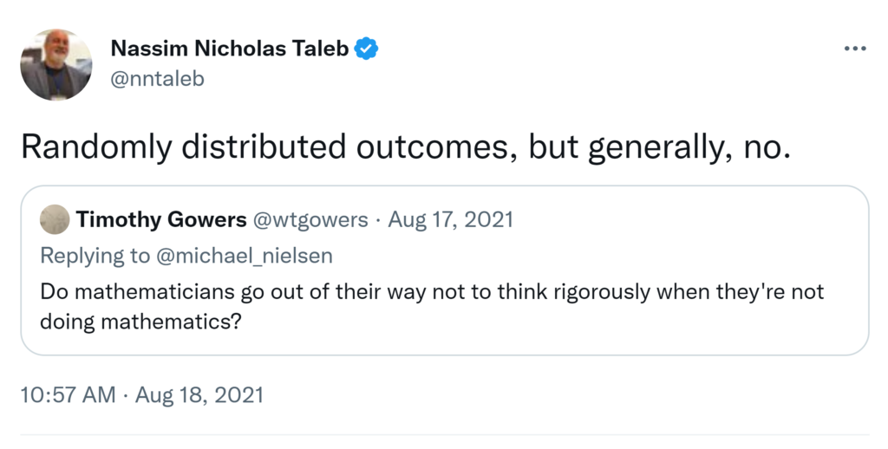Viewport: 888px width, 449px height.
Task: Click "generally, no." in the main tweet
Action: [x=689, y=147]
